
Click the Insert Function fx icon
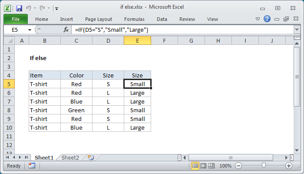(x=66, y=30)
